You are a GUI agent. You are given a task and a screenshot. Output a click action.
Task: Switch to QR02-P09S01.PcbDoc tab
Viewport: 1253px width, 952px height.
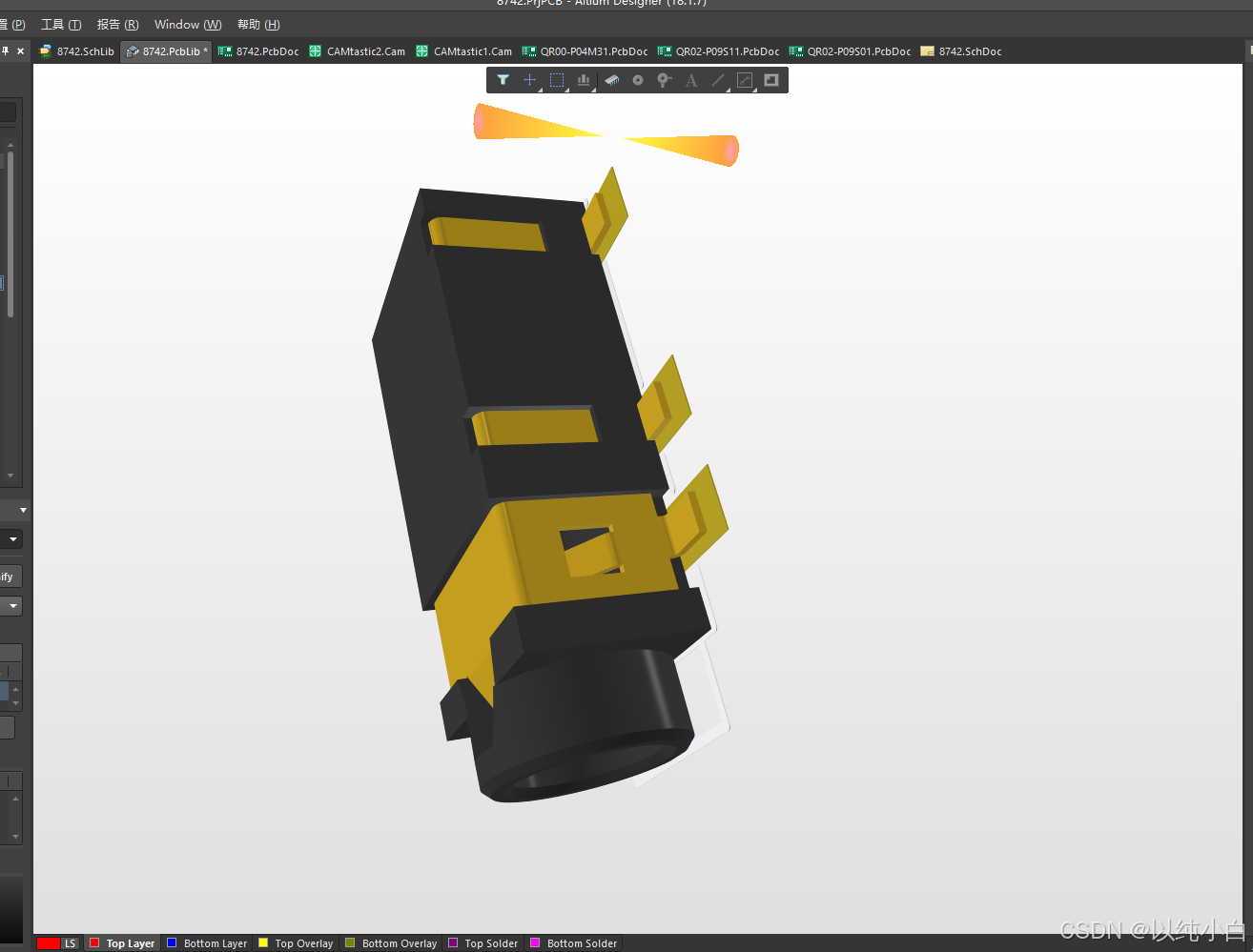tap(851, 51)
